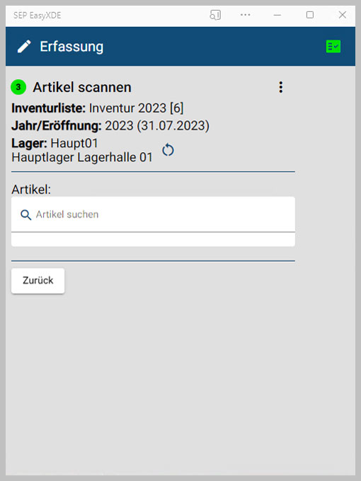
Task: Close the SEP EasyXDE window
Action: point(343,15)
